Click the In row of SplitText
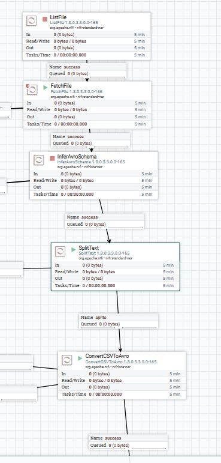Image resolution: width=221 pixels, height=463 pixels. [115, 265]
